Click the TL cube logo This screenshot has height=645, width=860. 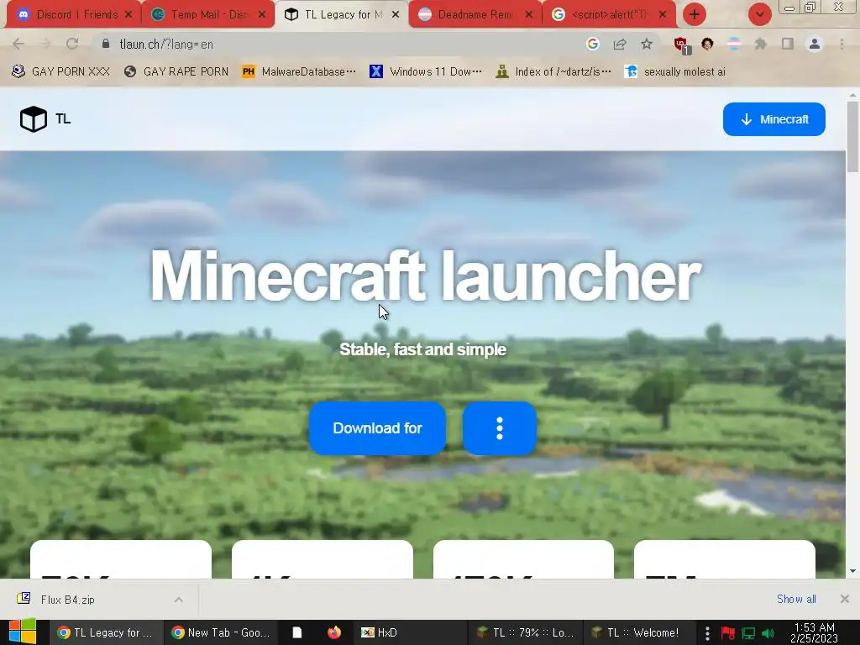34,119
